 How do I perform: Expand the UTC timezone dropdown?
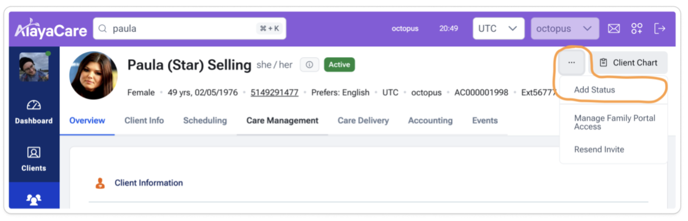click(498, 29)
